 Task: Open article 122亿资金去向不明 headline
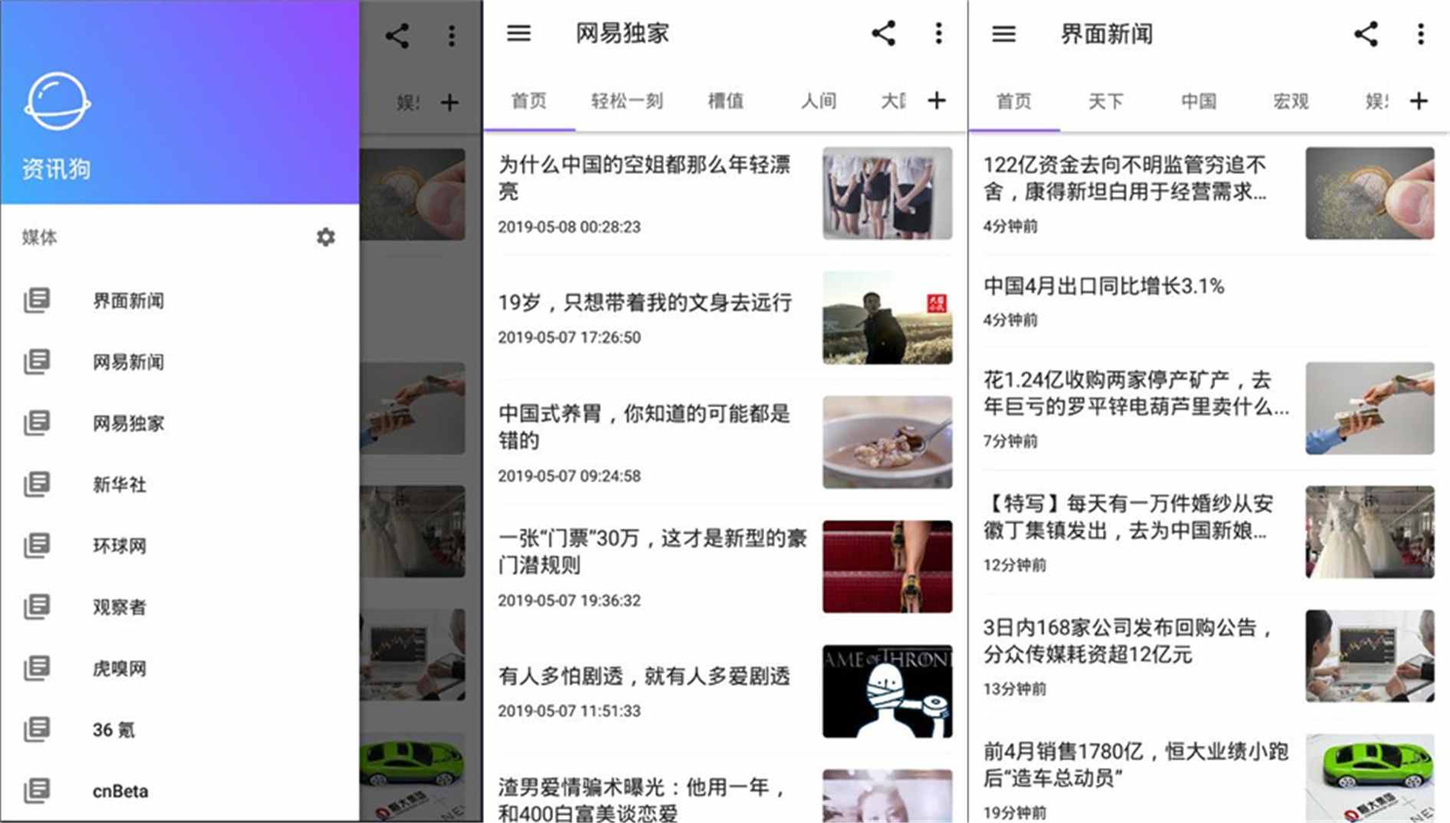[1125, 177]
